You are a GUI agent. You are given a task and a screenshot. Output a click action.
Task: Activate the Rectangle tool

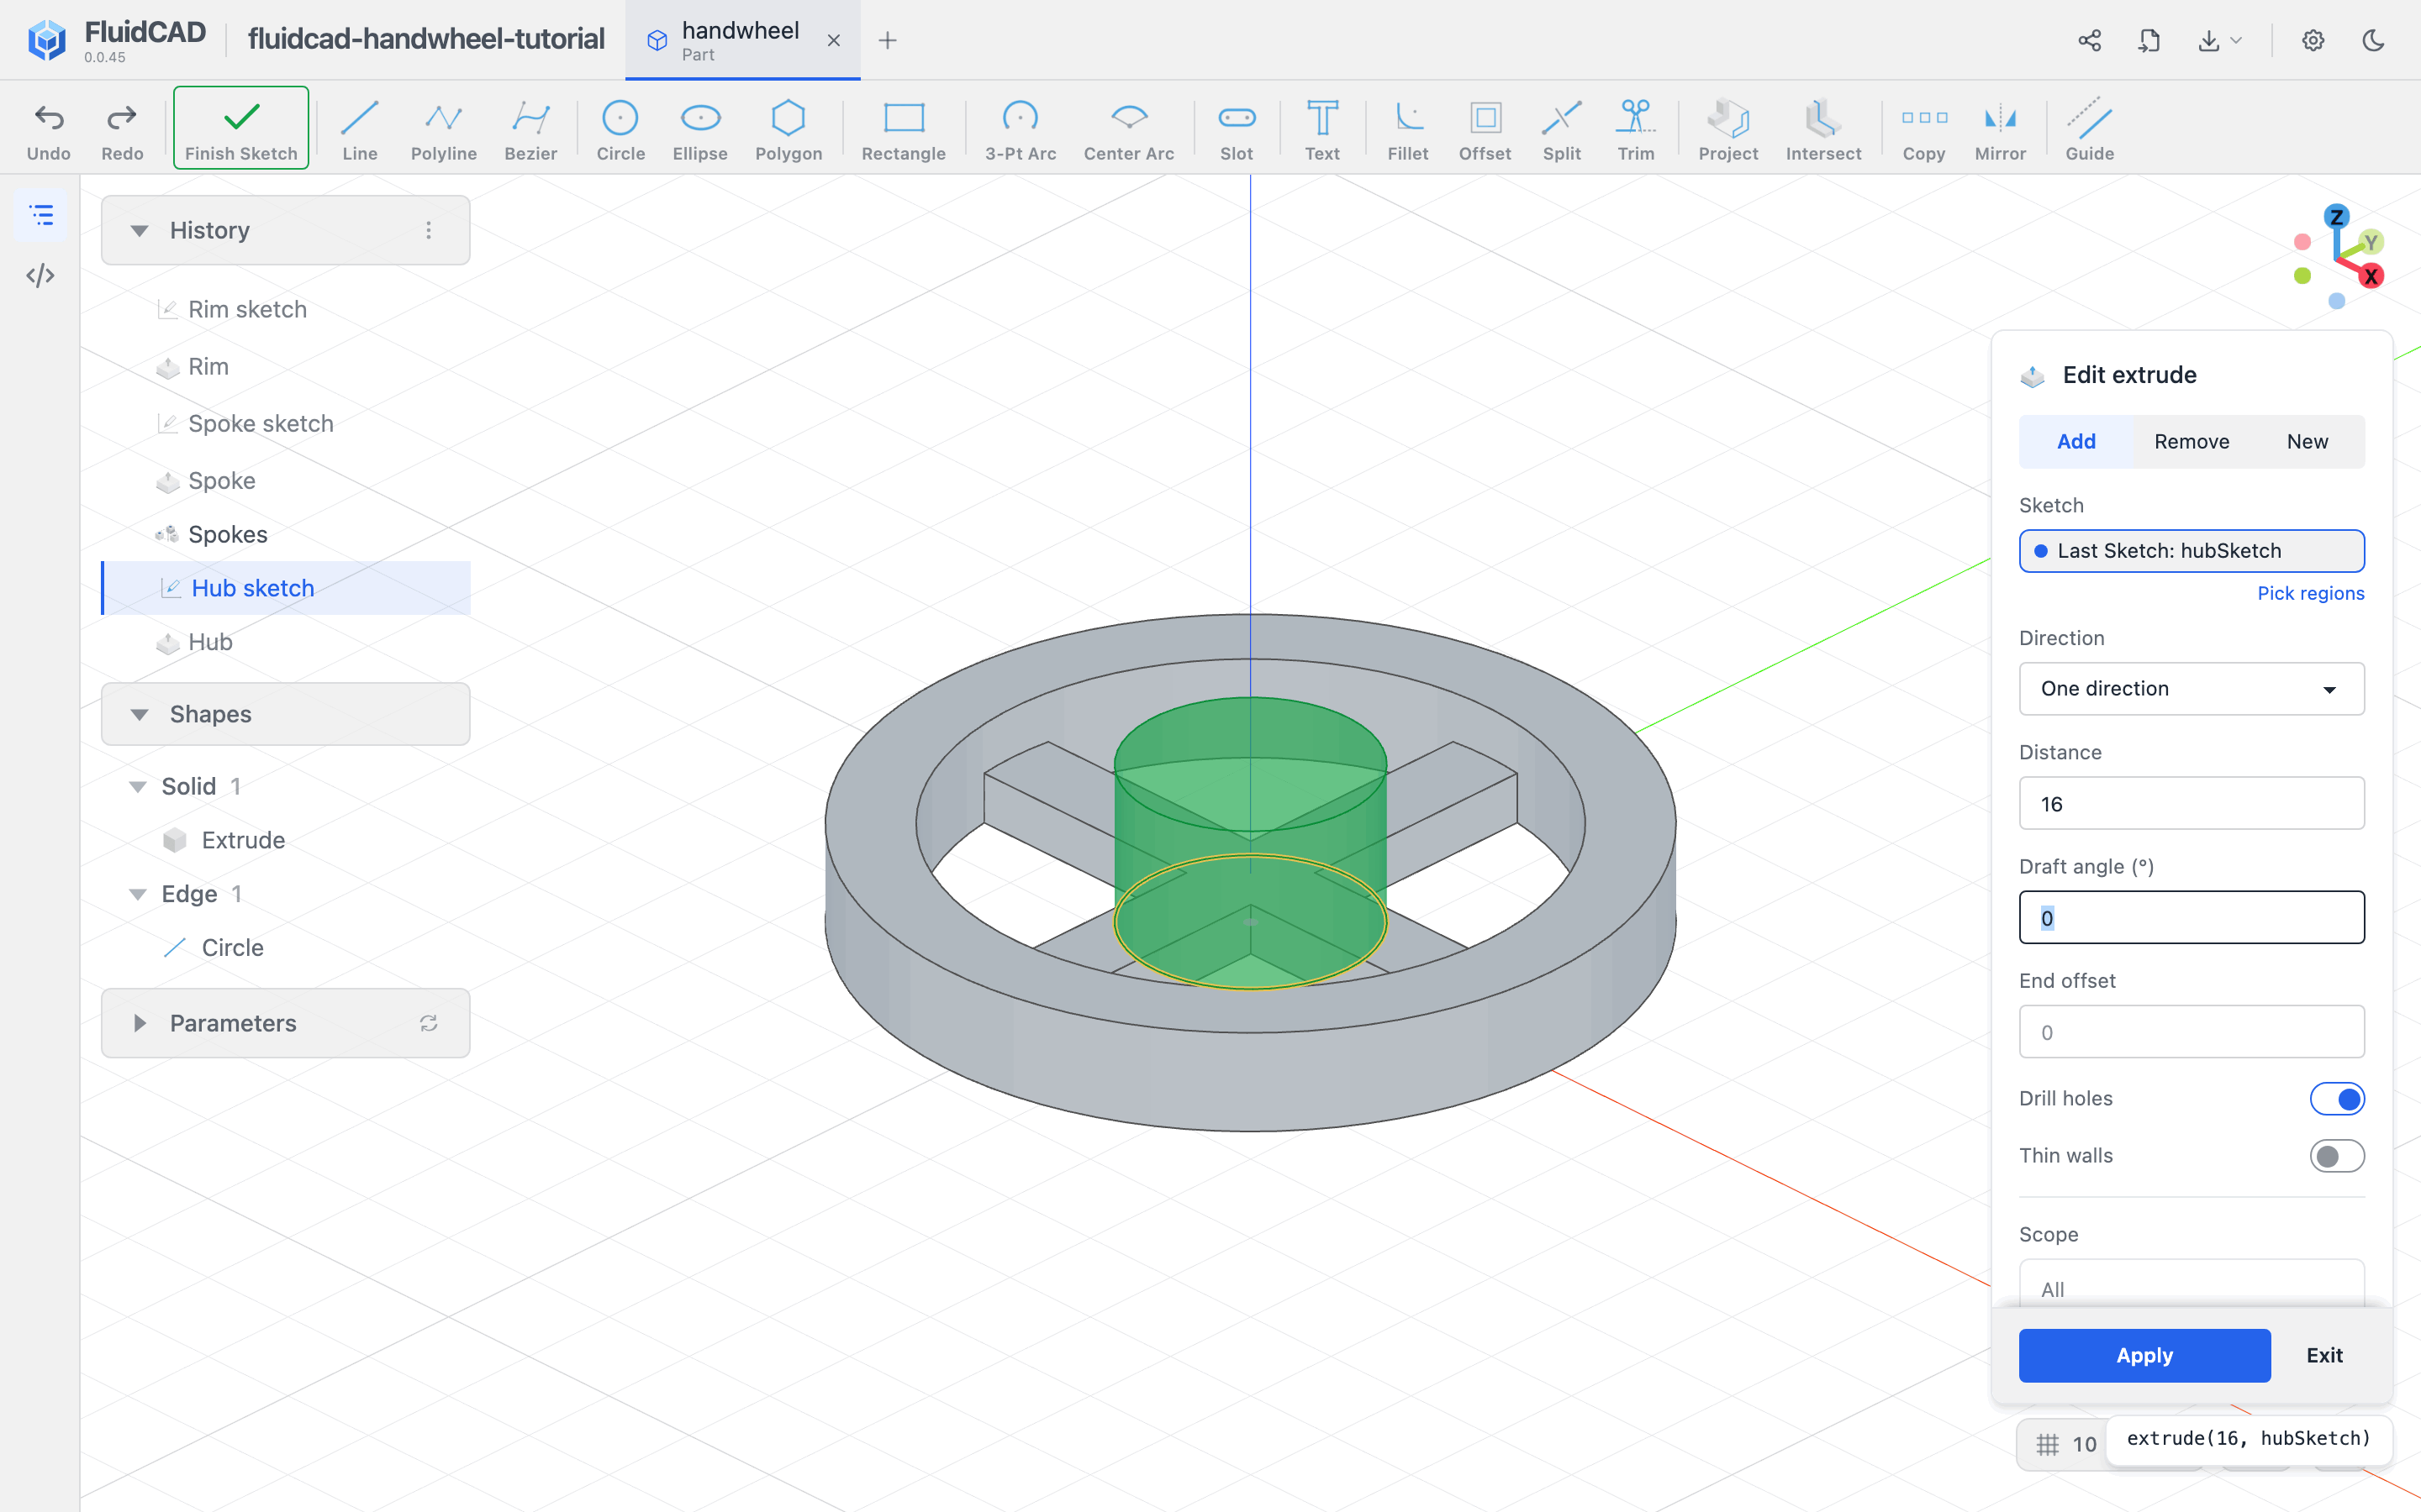(x=904, y=129)
